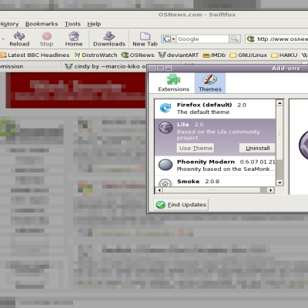Open the Bookmarks menu

coord(42,24)
